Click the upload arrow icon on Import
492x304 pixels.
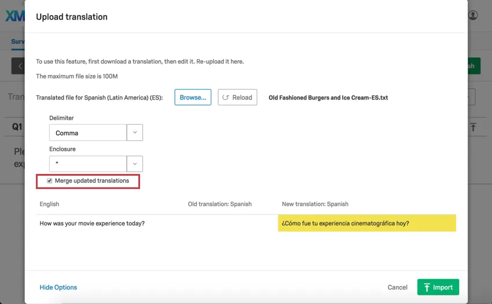pos(427,287)
